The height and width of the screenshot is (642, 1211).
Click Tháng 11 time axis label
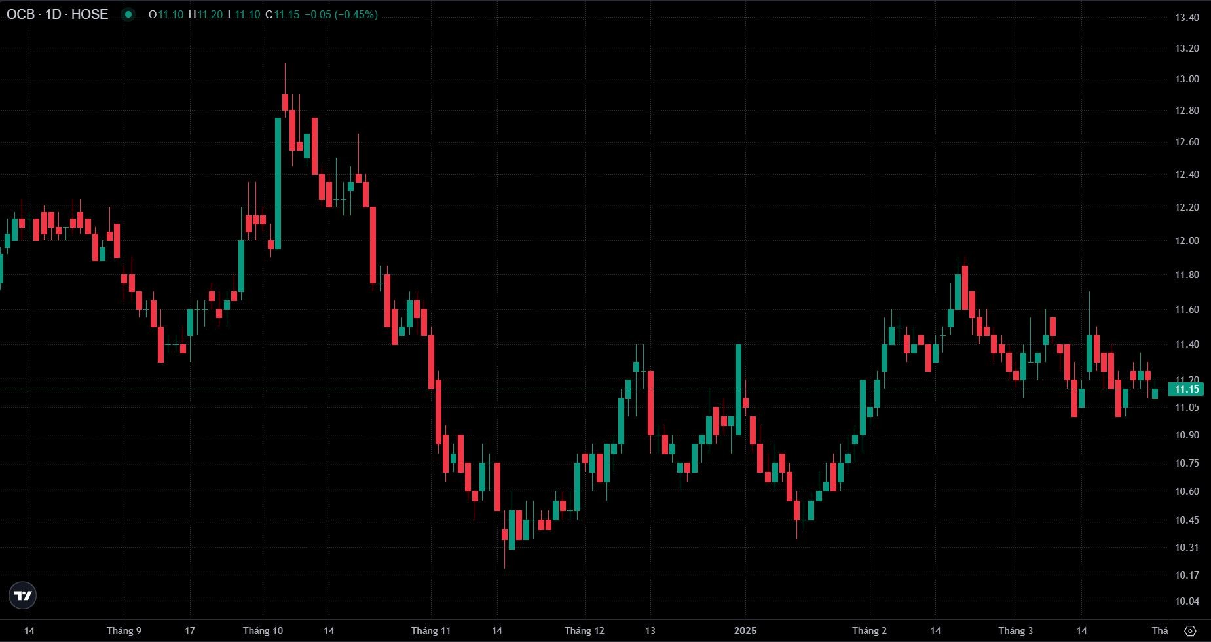430,631
